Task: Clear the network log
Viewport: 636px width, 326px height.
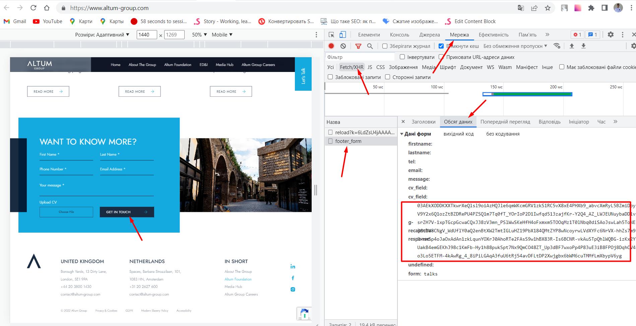Action: (x=343, y=46)
